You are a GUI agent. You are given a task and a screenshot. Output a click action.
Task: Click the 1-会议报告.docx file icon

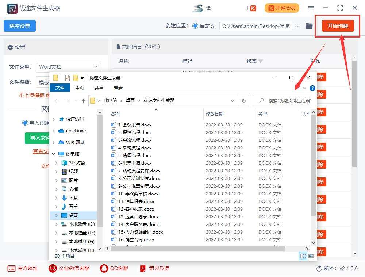[113, 125]
